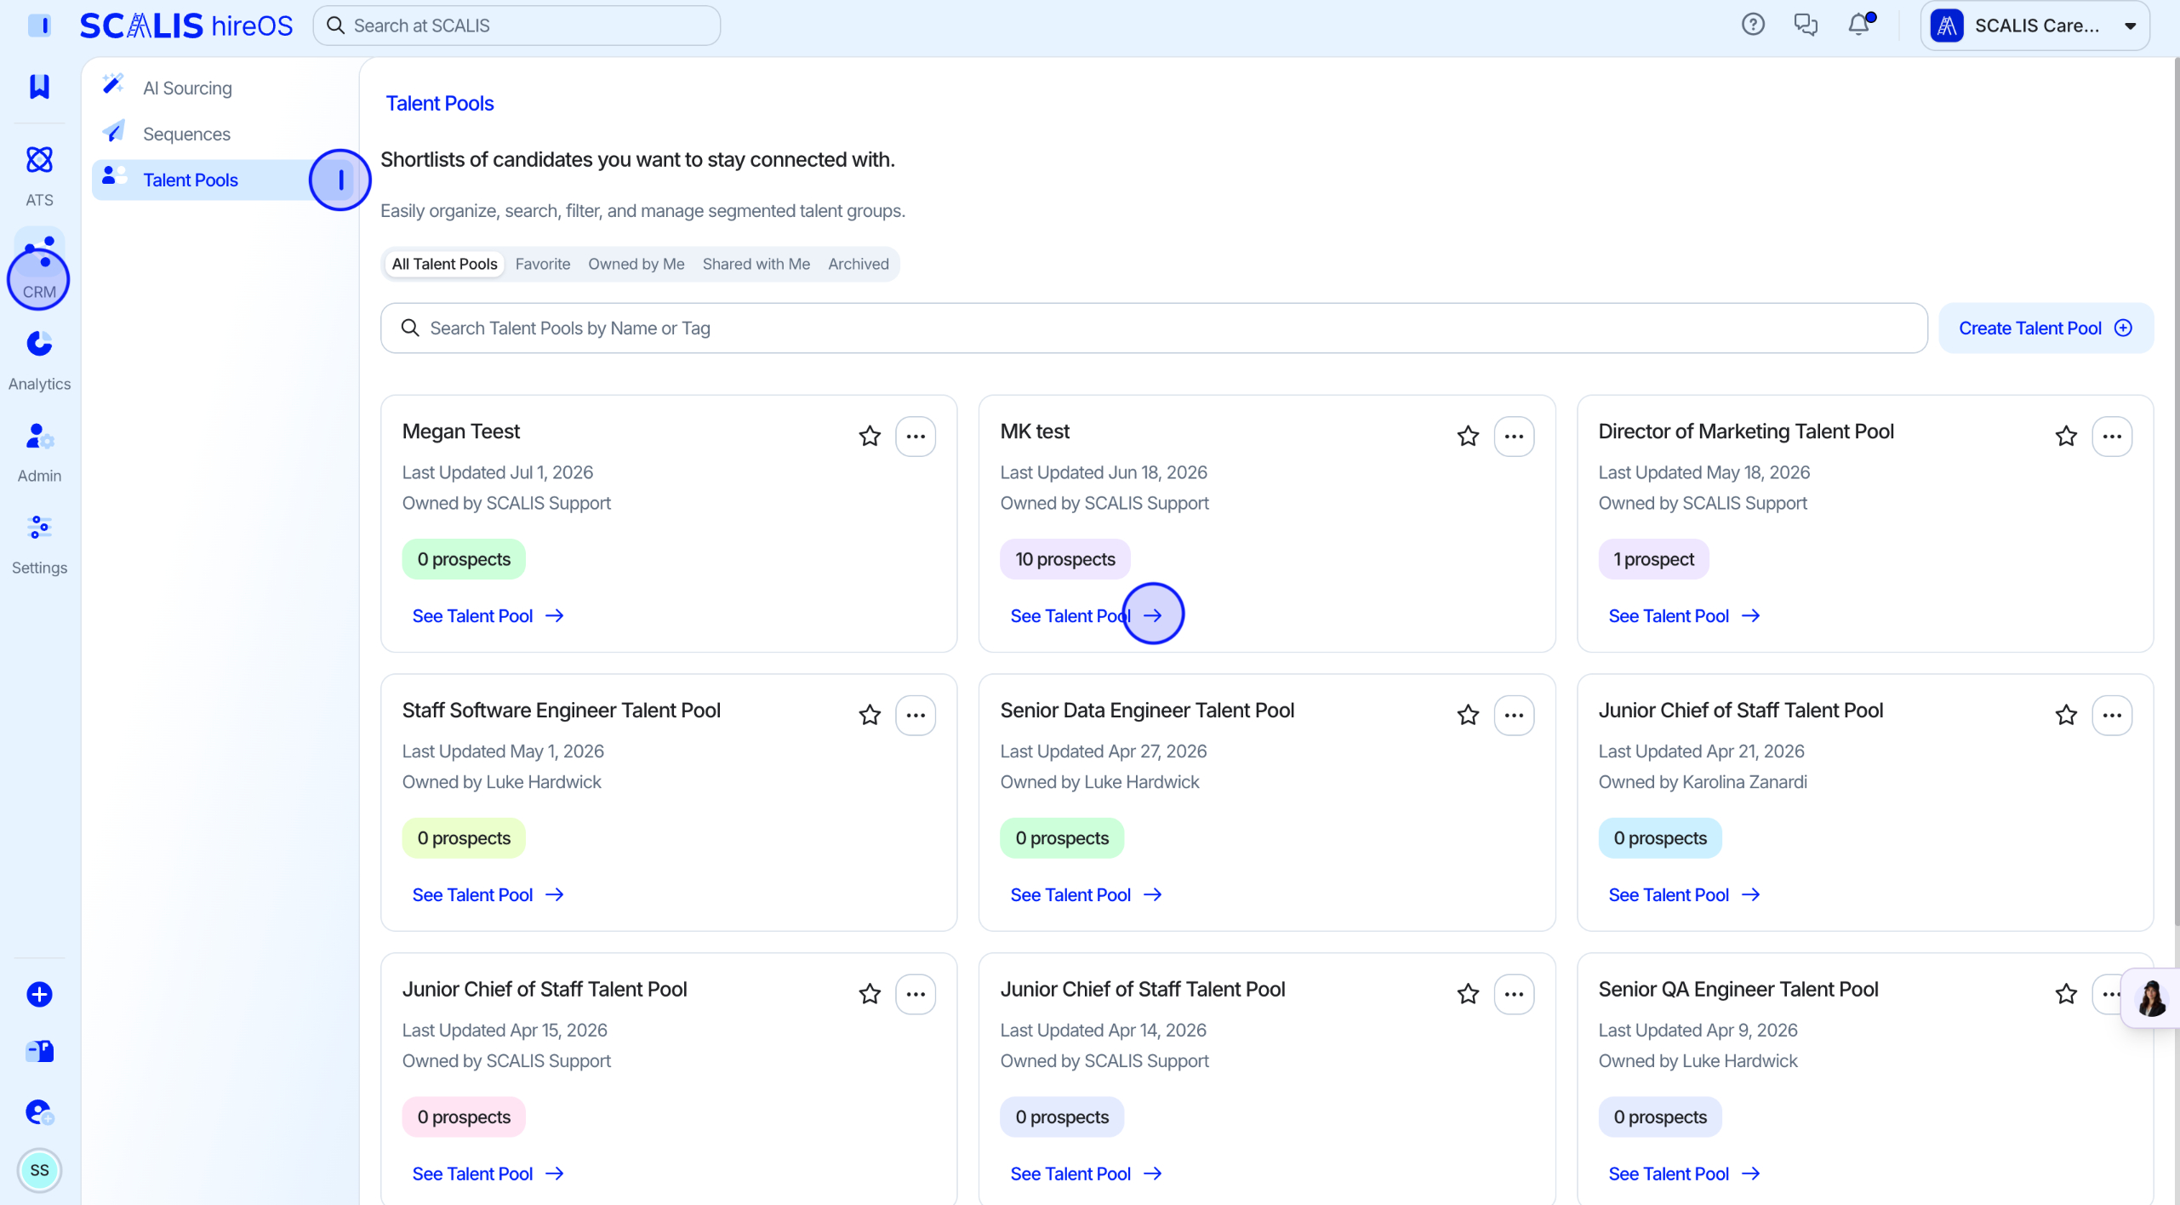Image resolution: width=2180 pixels, height=1205 pixels.
Task: Click the 0 prospects badge on Megan Teest
Action: click(463, 559)
